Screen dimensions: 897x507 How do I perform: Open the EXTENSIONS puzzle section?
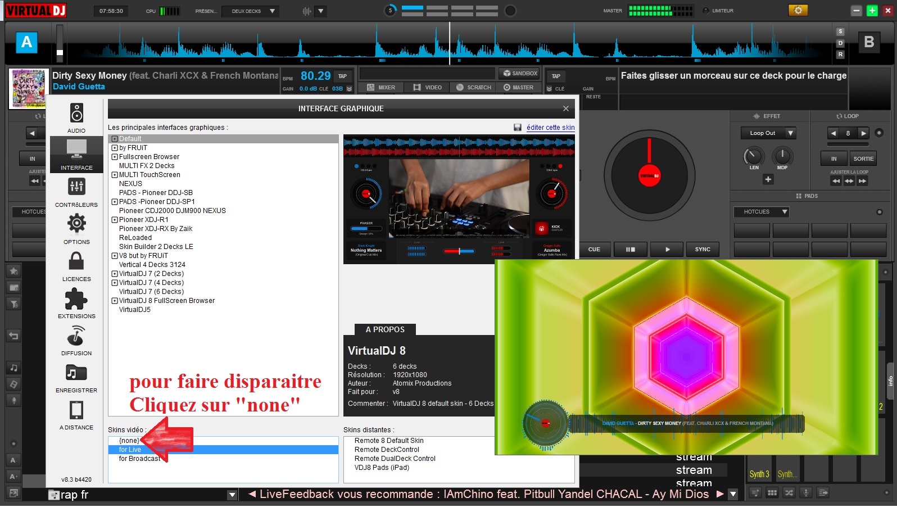point(76,304)
